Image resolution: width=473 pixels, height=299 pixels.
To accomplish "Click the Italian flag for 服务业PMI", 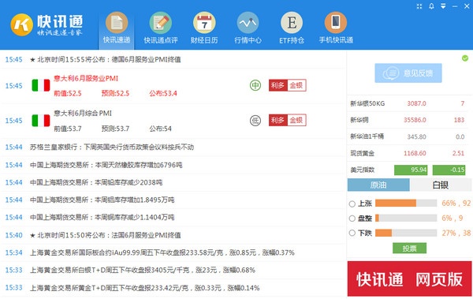I will coord(41,85).
